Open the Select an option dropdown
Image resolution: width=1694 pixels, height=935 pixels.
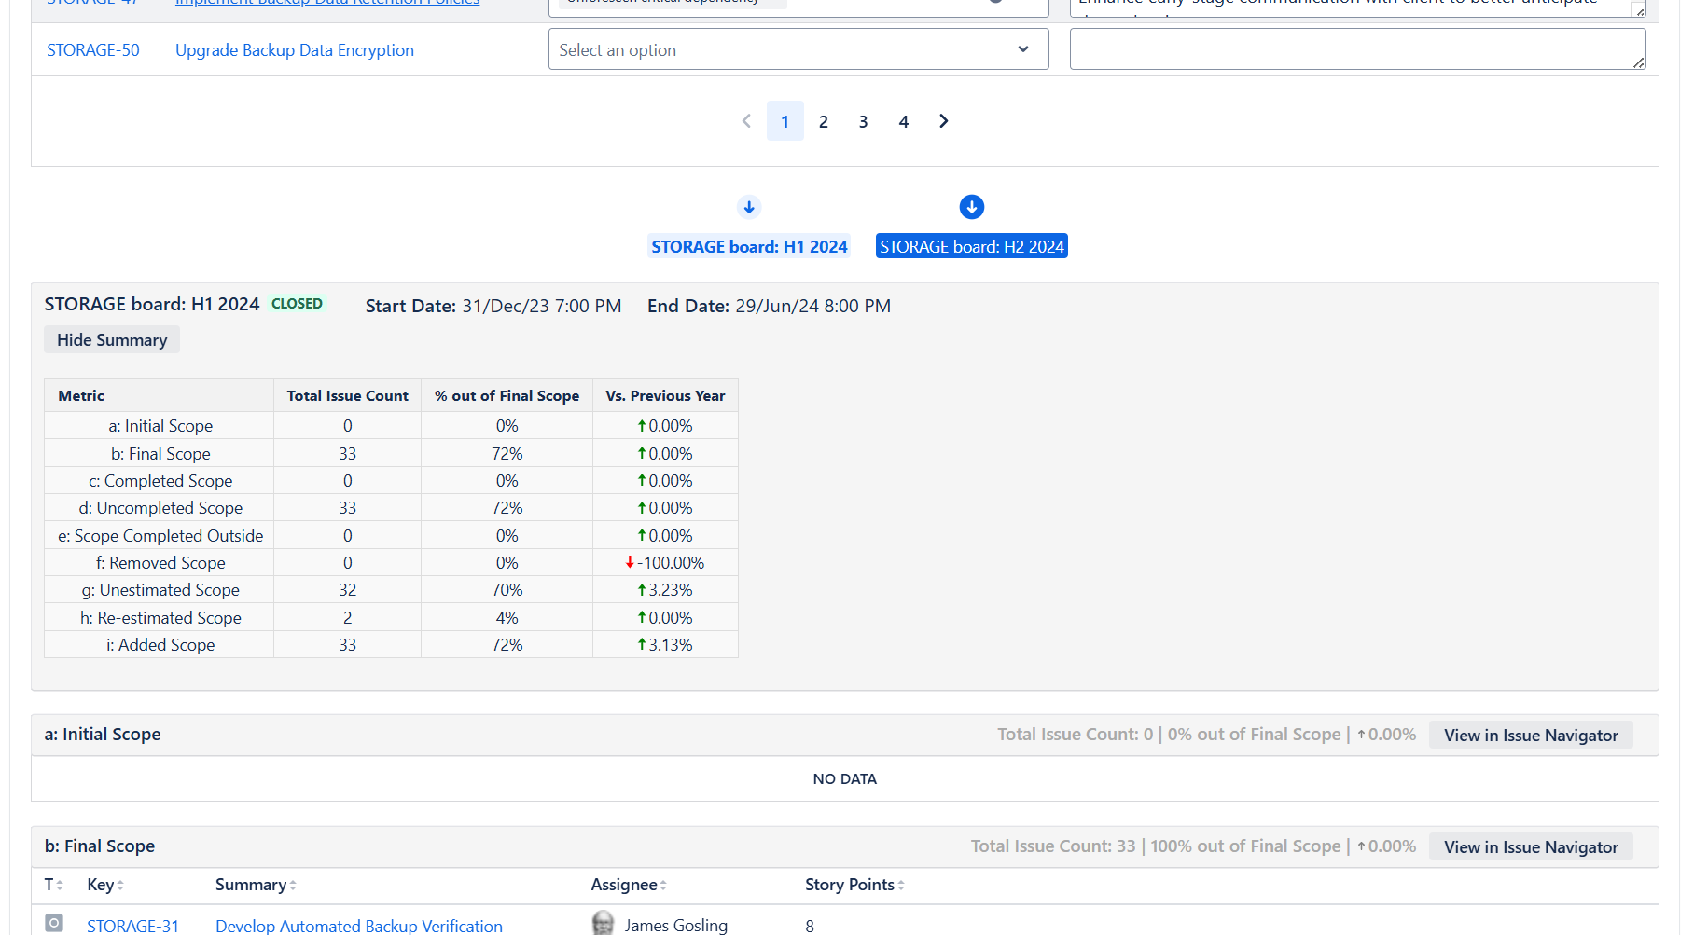[x=798, y=49]
